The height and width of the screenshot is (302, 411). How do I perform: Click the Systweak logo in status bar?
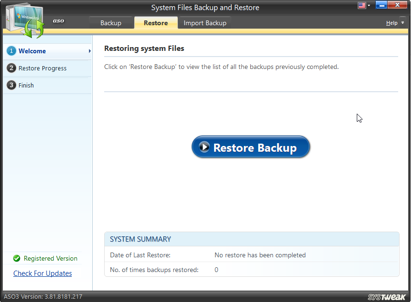point(386,295)
